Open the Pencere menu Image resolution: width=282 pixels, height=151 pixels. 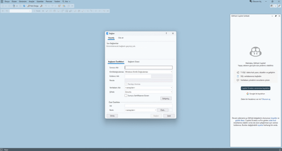click(49, 2)
